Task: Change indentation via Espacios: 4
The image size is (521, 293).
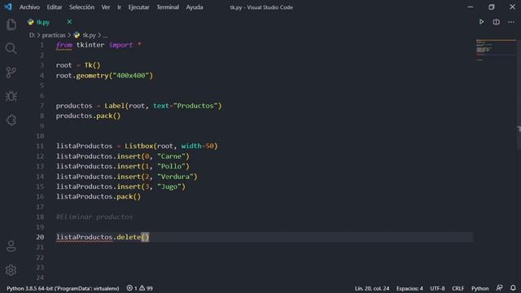Action: [409, 288]
